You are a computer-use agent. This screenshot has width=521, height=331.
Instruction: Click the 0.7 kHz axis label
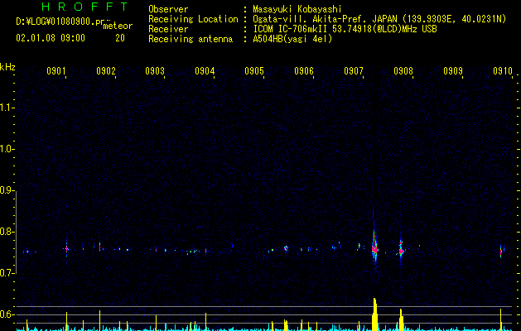(x=7, y=273)
